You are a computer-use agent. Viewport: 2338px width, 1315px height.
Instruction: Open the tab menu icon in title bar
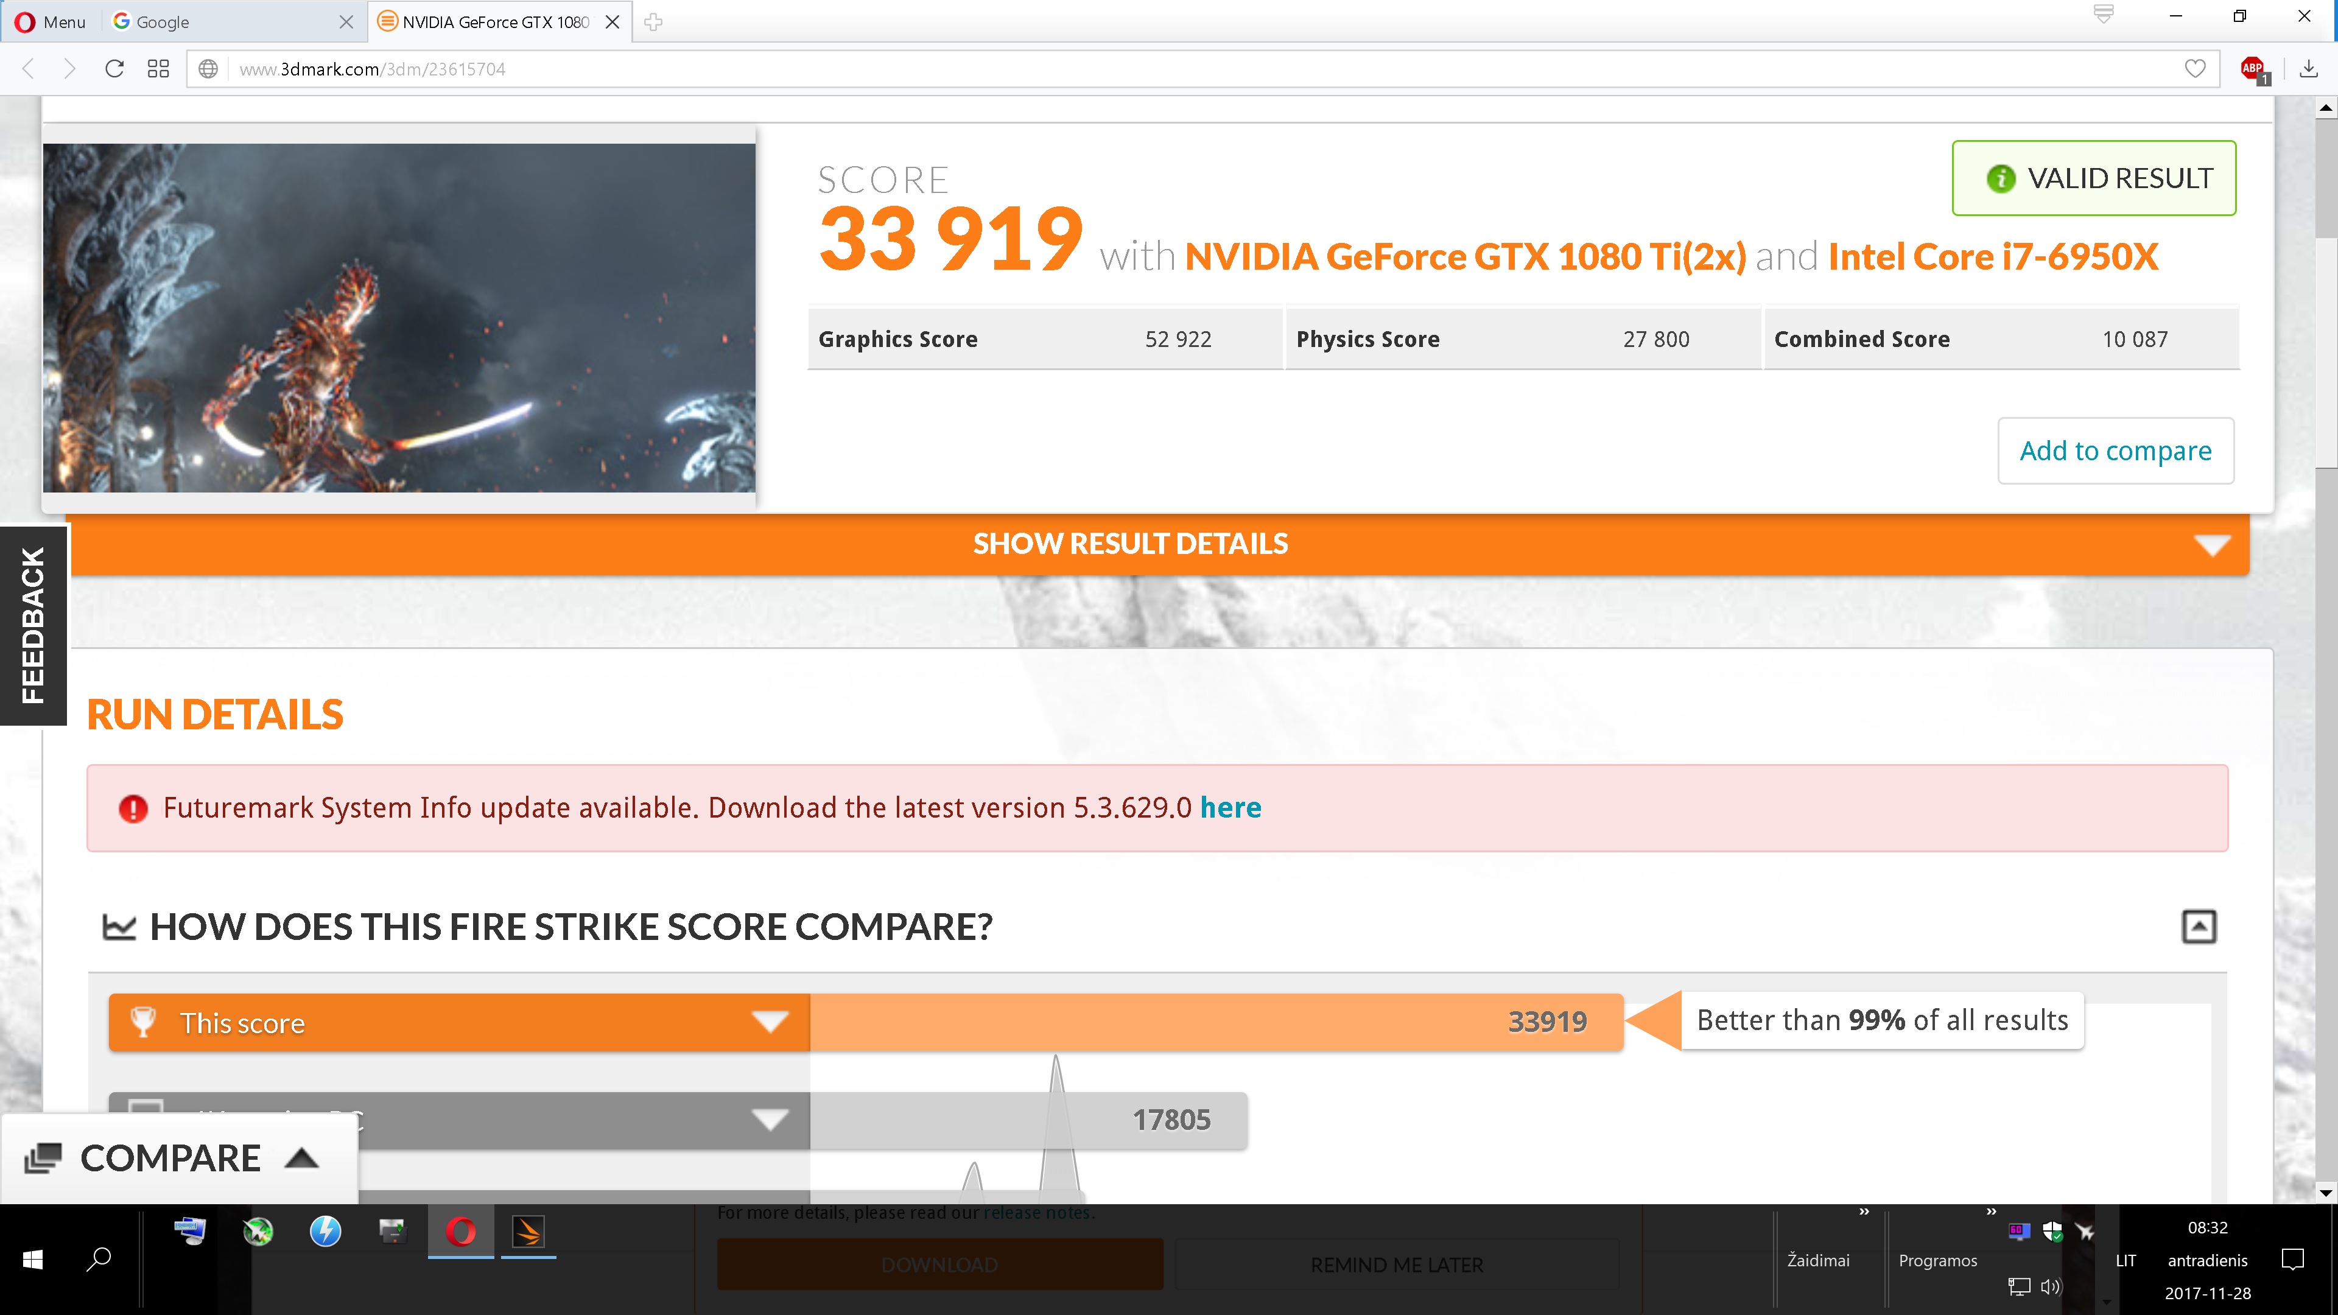pyautogui.click(x=2103, y=15)
